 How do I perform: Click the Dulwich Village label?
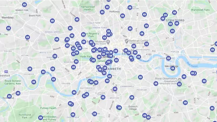(x=133, y=108)
